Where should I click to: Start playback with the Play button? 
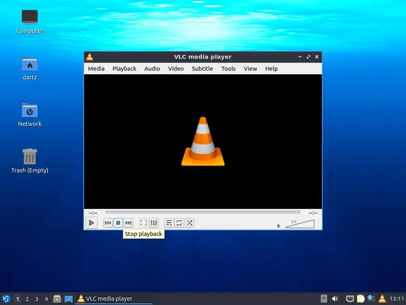tap(92, 223)
